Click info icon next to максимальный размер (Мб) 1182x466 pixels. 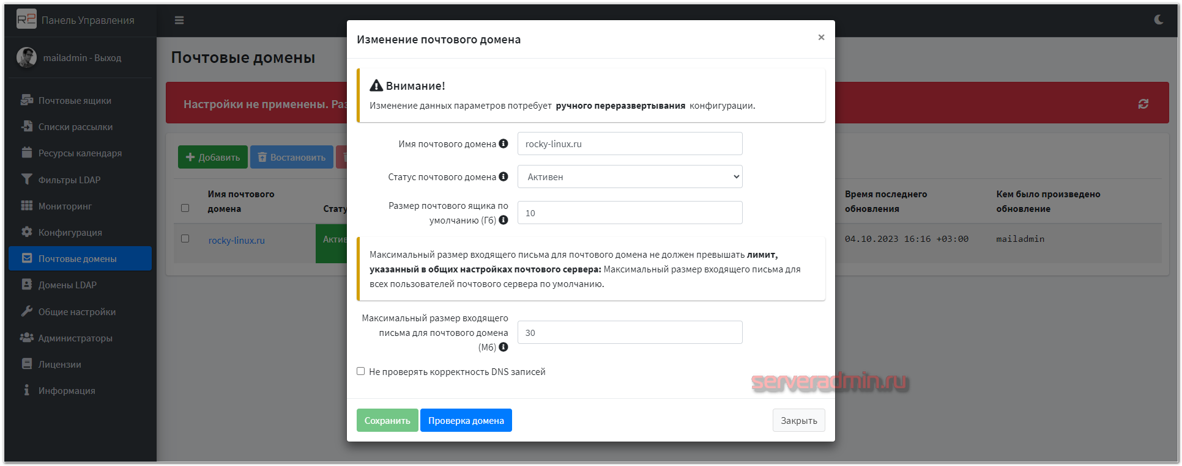point(504,347)
